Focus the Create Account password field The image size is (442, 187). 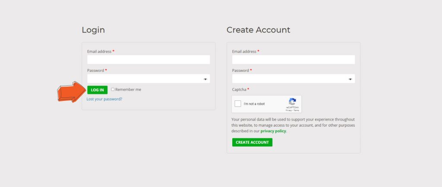click(289, 79)
